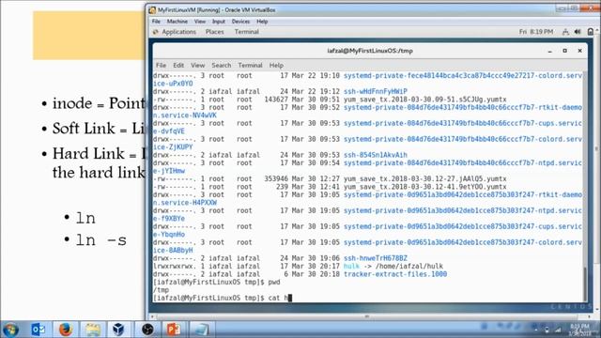Maximize the terminal window
601x338 pixels.
click(x=564, y=51)
